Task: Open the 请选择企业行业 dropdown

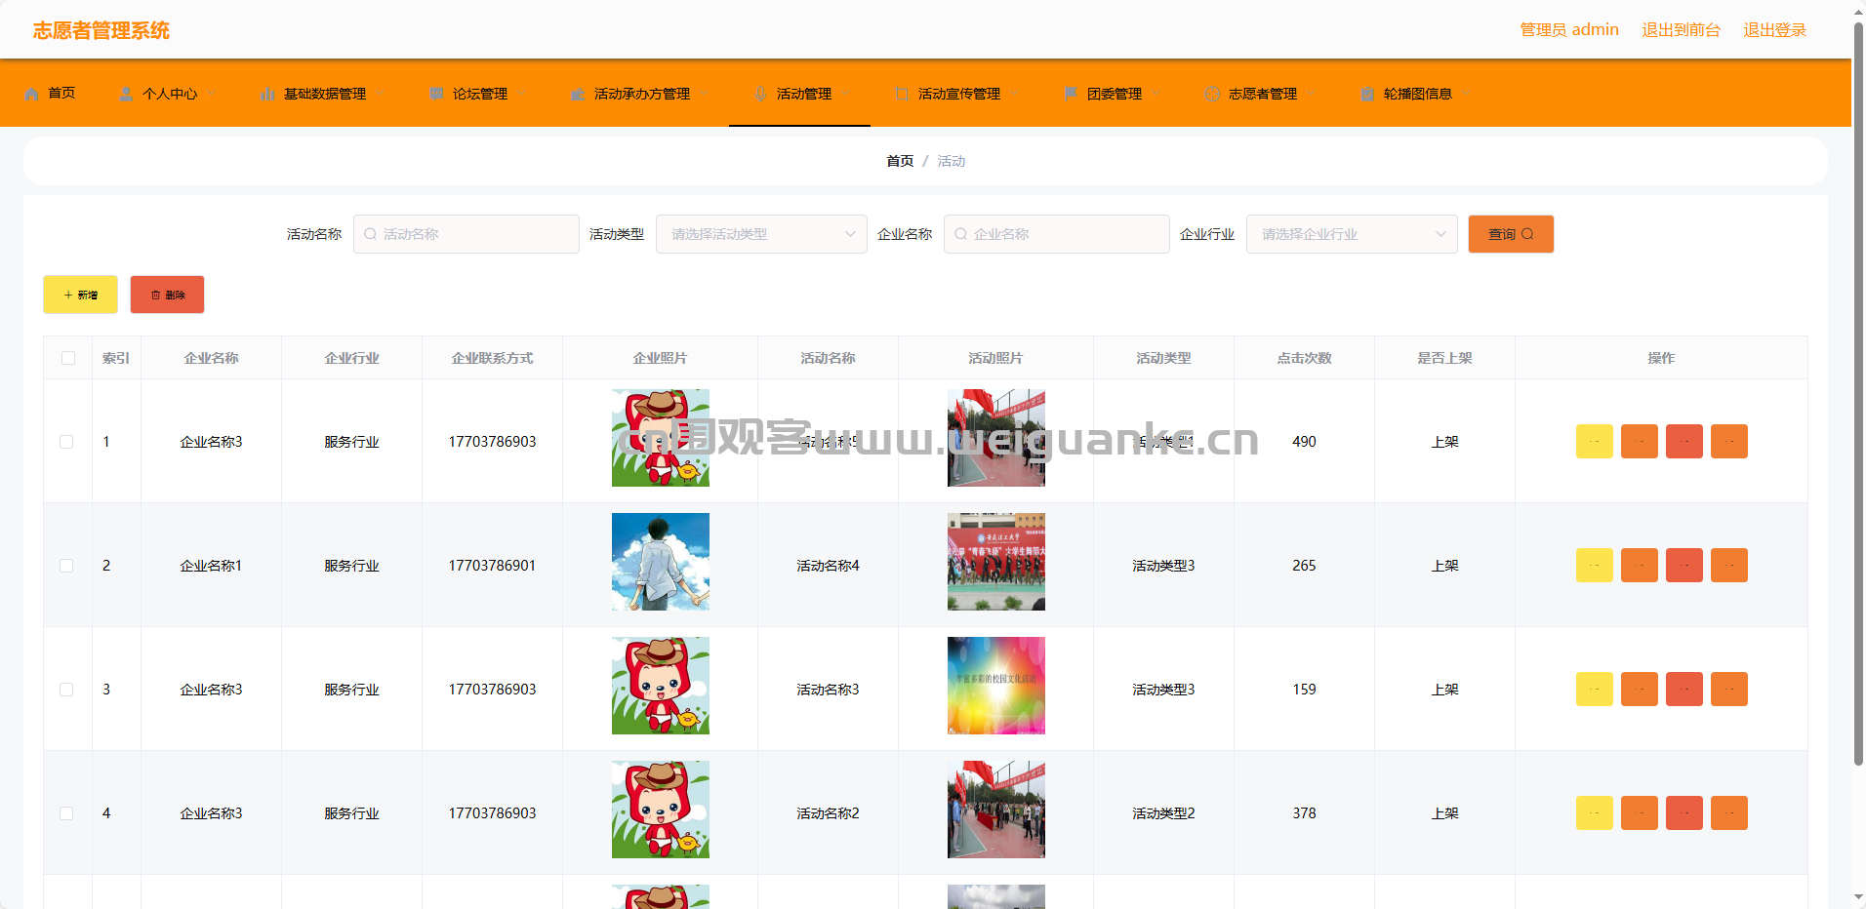Action: coord(1352,234)
